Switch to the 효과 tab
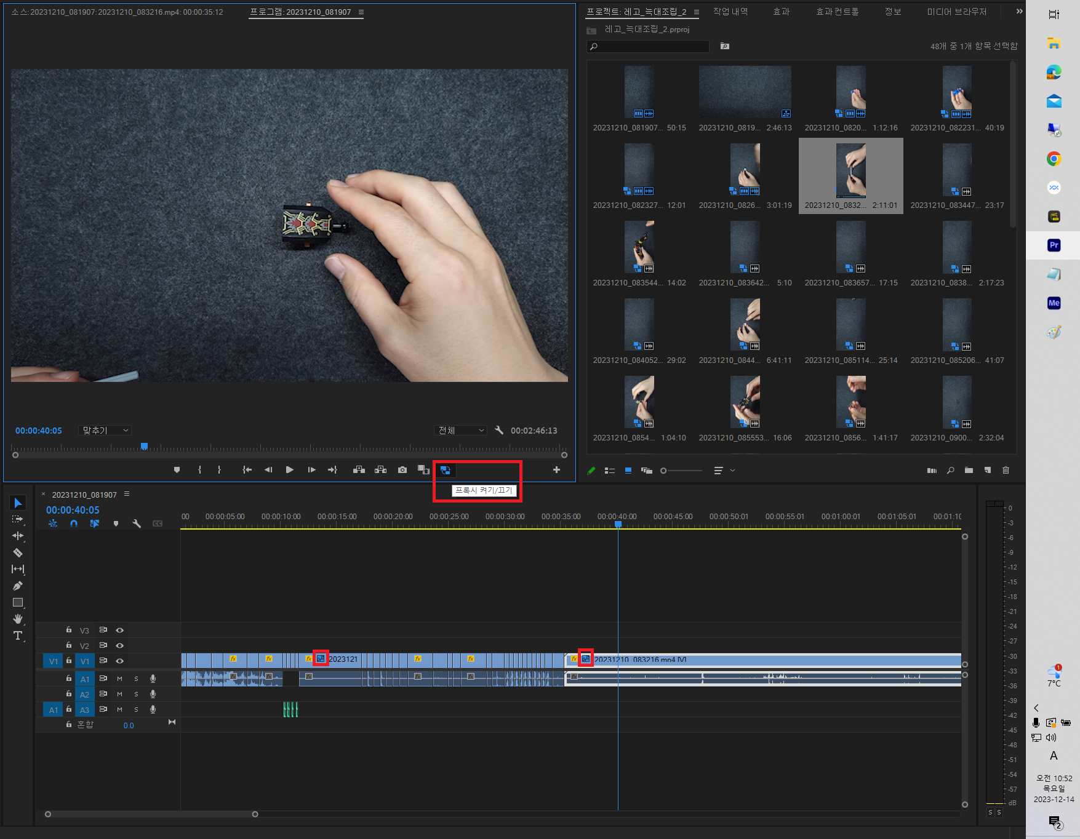Viewport: 1080px width, 839px height. (781, 12)
